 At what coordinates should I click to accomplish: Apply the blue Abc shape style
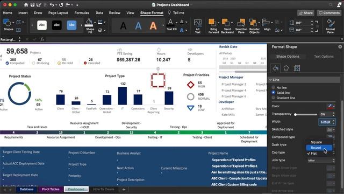[71, 25]
